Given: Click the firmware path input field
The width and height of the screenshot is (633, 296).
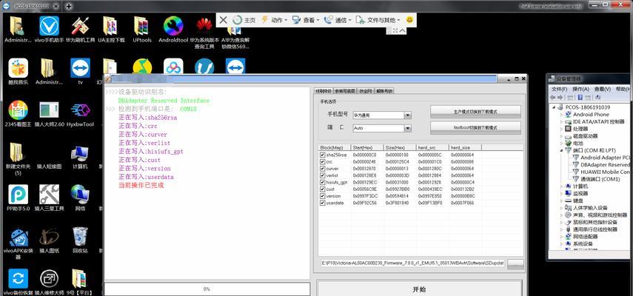Looking at the screenshot, I should pos(412,263).
